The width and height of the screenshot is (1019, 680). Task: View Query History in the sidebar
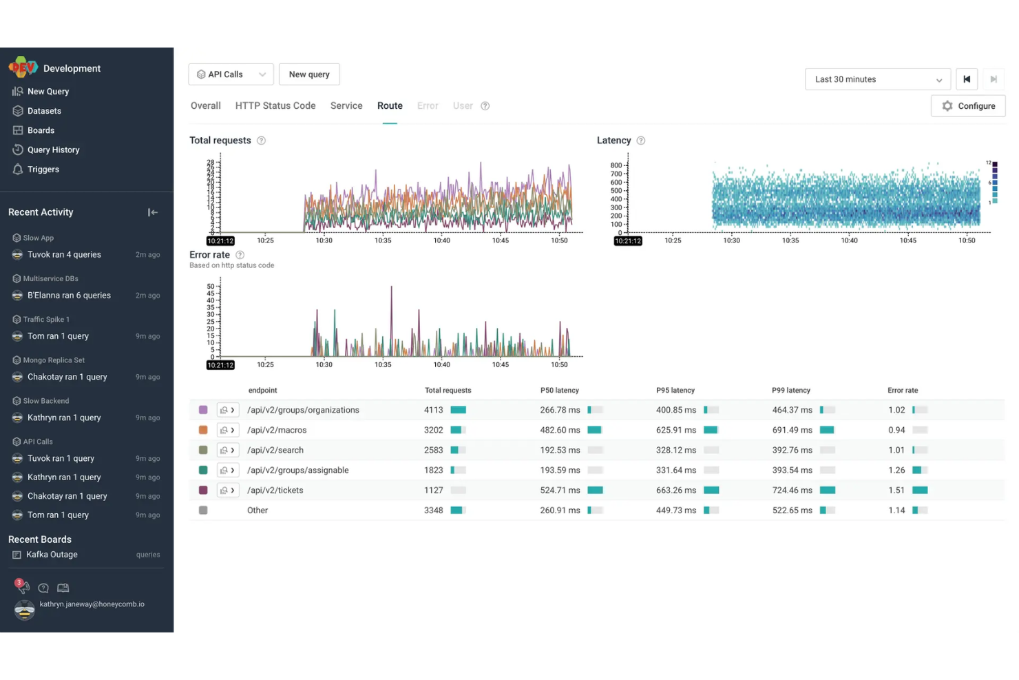tap(18, 150)
